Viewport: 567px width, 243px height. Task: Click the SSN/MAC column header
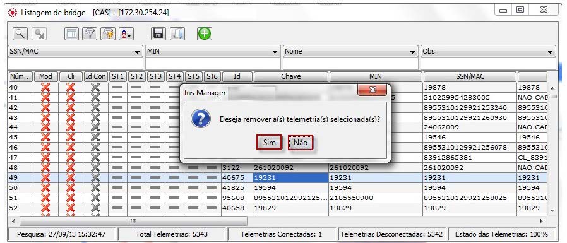click(x=470, y=76)
